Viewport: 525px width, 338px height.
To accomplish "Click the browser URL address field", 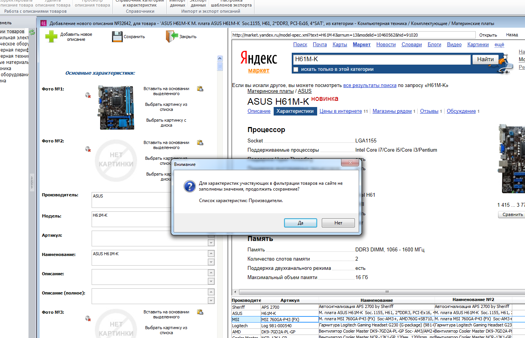I will 353,35.
